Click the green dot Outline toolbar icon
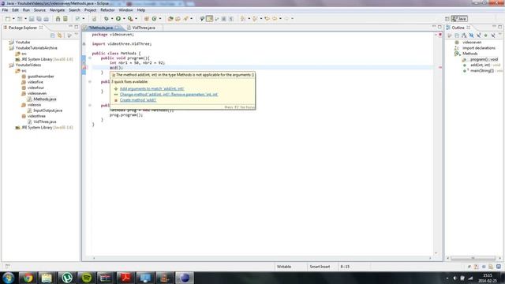Viewport: 505px width, 284px height. tap(486, 35)
